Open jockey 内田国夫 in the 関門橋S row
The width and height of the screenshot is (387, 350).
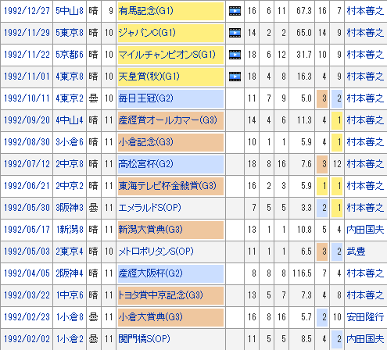click(365, 339)
